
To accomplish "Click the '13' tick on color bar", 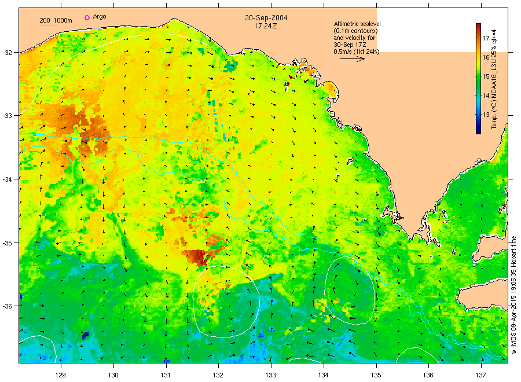I will coord(486,115).
